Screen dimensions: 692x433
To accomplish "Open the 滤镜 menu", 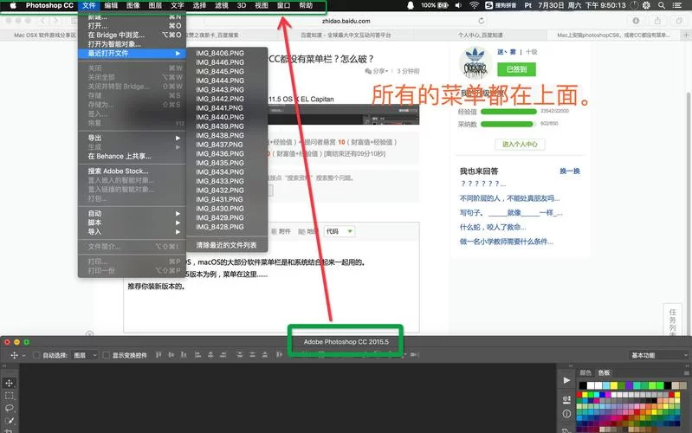I will click(221, 5).
